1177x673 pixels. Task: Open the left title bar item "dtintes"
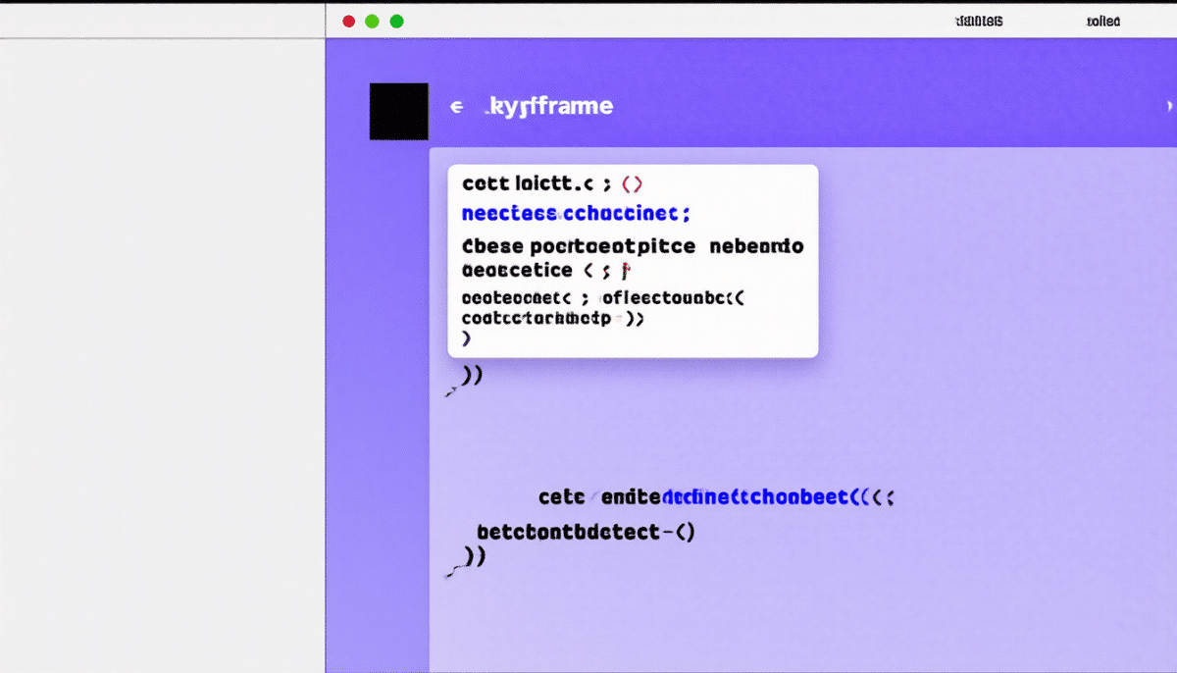pyautogui.click(x=978, y=21)
